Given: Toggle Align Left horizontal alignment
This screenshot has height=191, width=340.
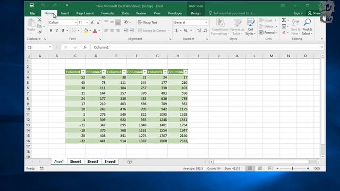Looking at the screenshot, I should (x=106, y=31).
